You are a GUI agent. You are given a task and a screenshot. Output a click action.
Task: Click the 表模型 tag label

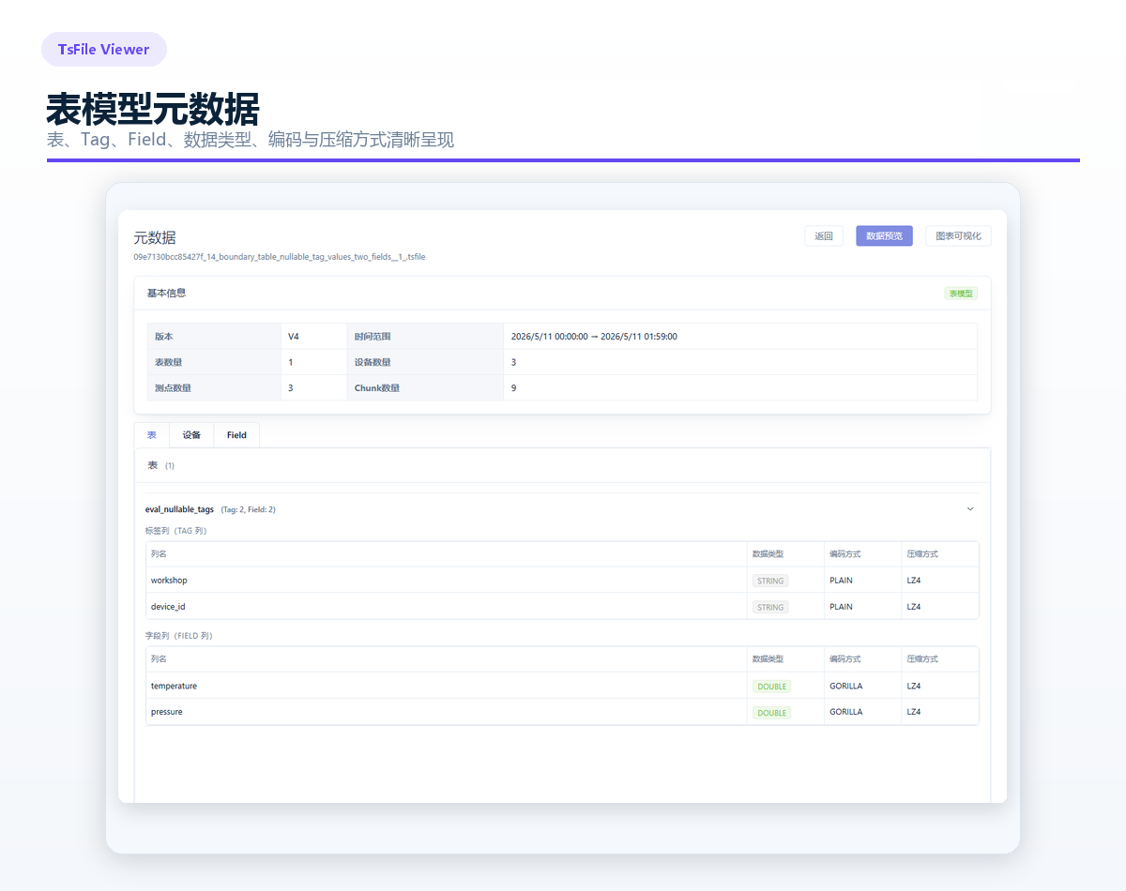coord(961,294)
